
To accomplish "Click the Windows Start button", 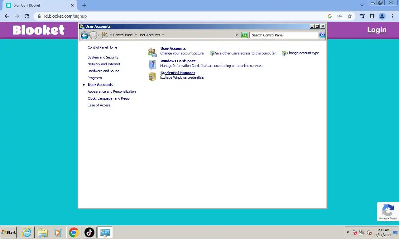I will click(9, 232).
